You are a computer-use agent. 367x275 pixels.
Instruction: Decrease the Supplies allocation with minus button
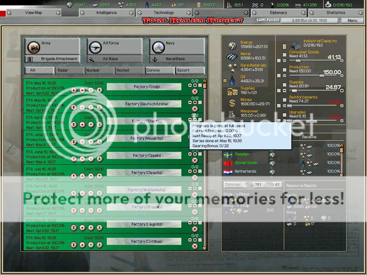(x=285, y=91)
